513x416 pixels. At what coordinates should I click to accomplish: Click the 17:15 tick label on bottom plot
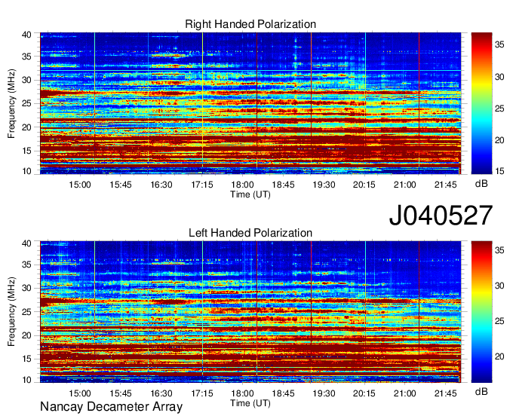(202, 393)
